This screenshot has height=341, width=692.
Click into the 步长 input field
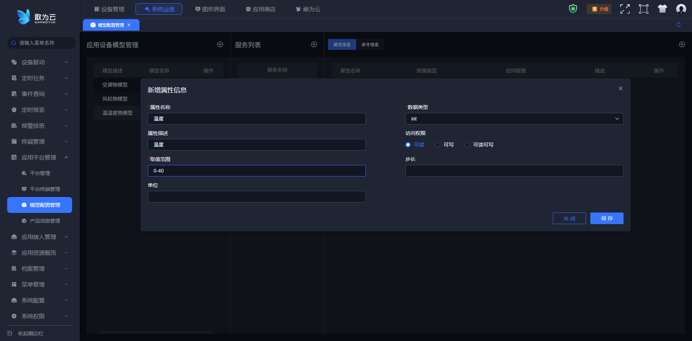pyautogui.click(x=514, y=171)
